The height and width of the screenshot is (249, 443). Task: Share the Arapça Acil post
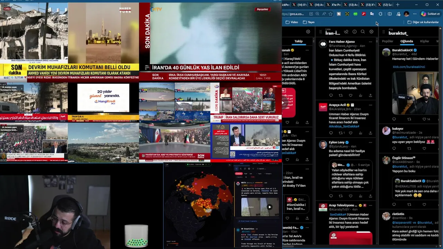point(370,133)
